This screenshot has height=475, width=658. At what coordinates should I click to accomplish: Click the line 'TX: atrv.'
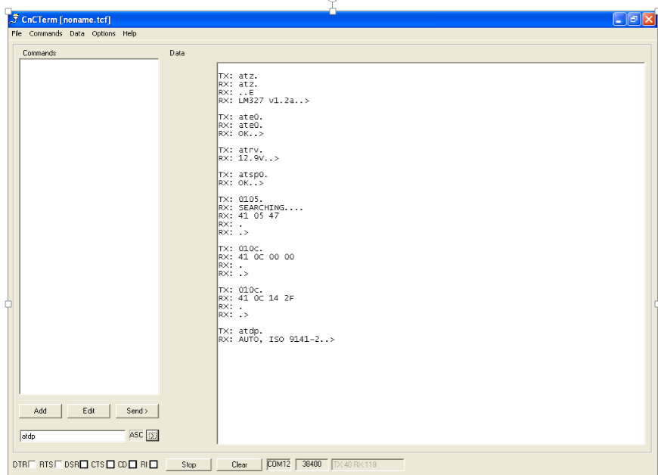tap(241, 151)
